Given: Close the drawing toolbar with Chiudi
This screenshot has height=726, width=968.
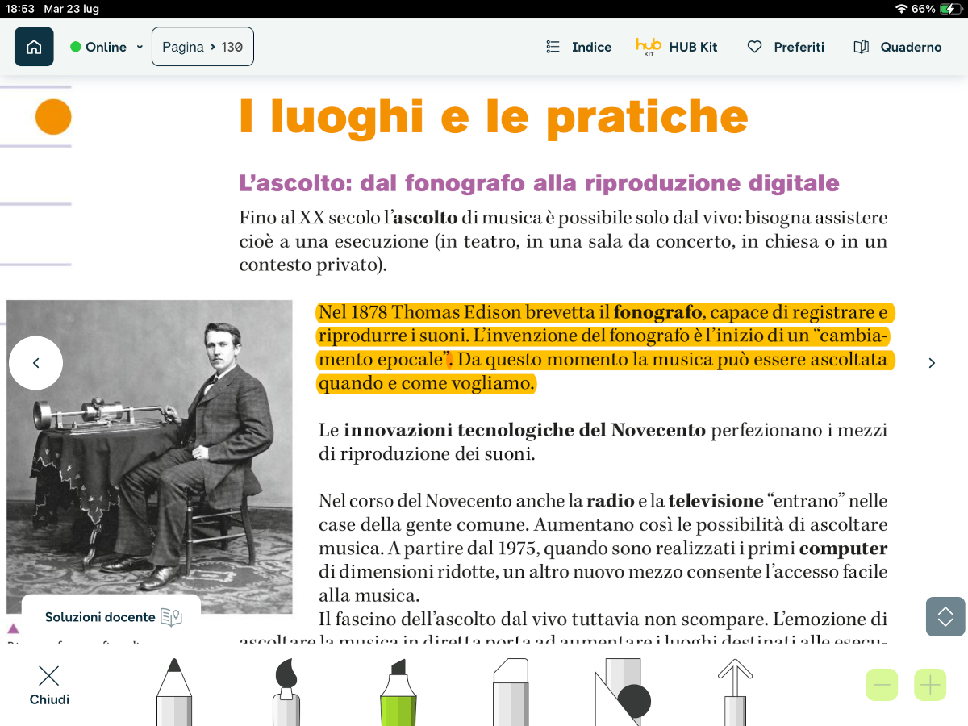Looking at the screenshot, I should coord(49,686).
